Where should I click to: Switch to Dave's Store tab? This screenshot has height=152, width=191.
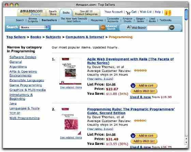coord(53,13)
